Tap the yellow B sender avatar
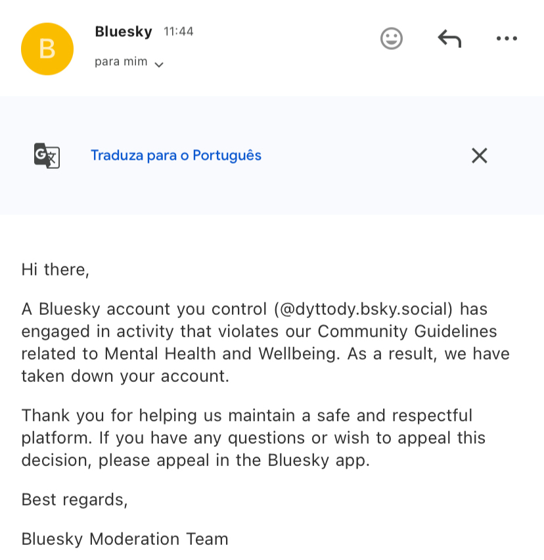Viewport: 544px width, 560px height. pyautogui.click(x=47, y=49)
